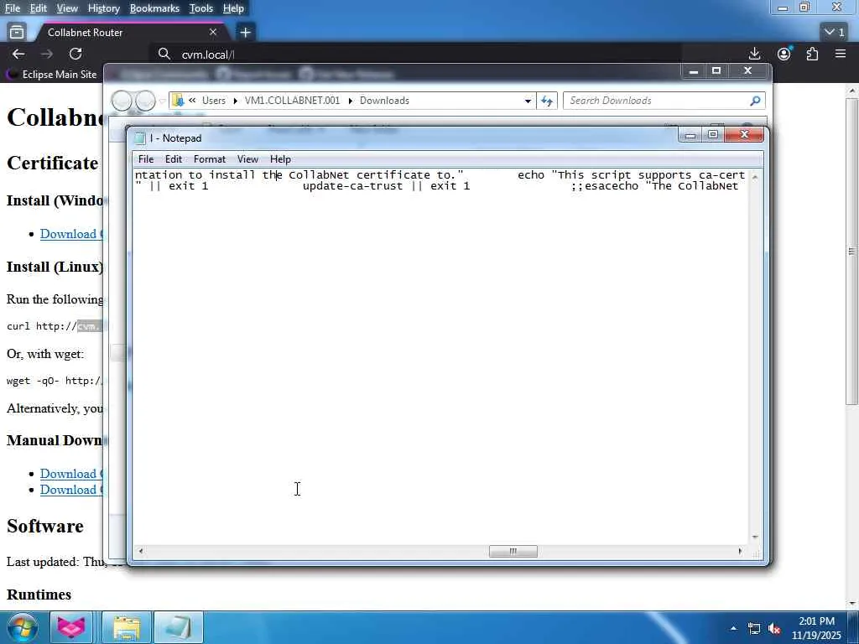Click the Notepad horizontal scrollbar thumb

(x=513, y=552)
